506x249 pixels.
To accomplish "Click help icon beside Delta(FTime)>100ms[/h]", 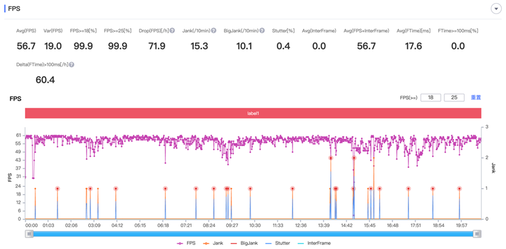I will [71, 65].
